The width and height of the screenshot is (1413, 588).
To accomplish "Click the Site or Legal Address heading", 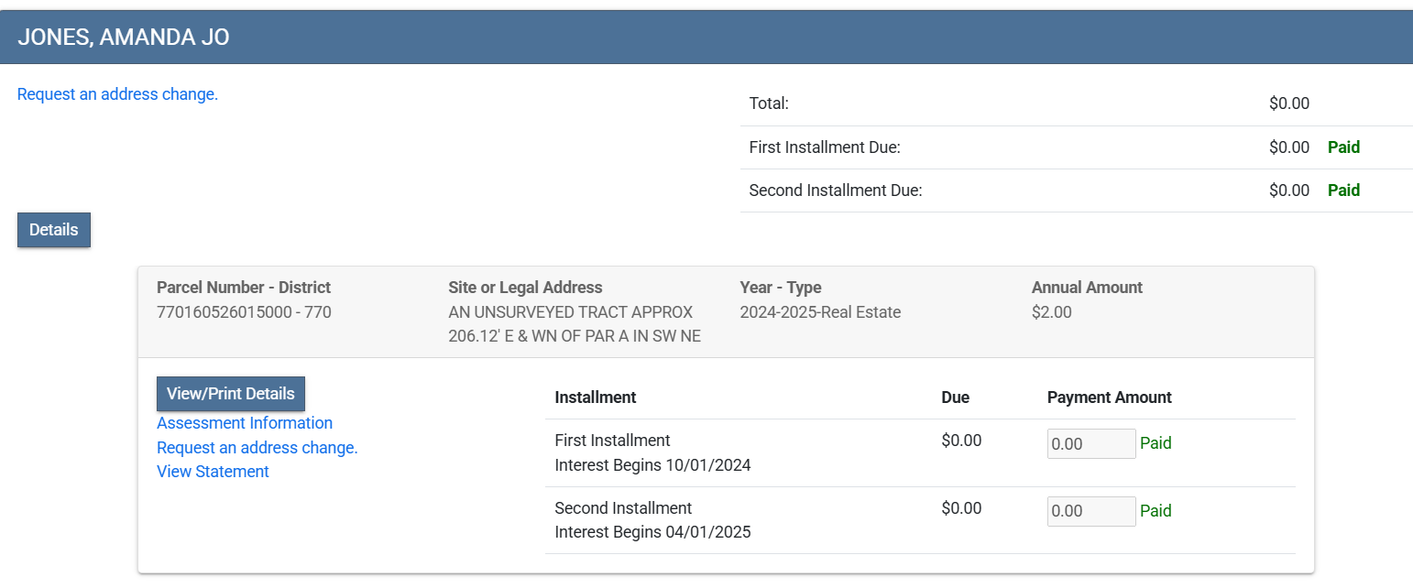I will [525, 288].
